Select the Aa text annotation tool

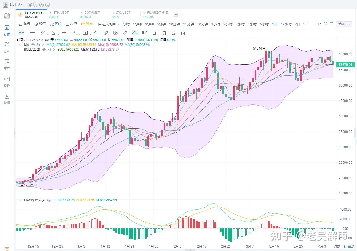[x=96, y=33]
